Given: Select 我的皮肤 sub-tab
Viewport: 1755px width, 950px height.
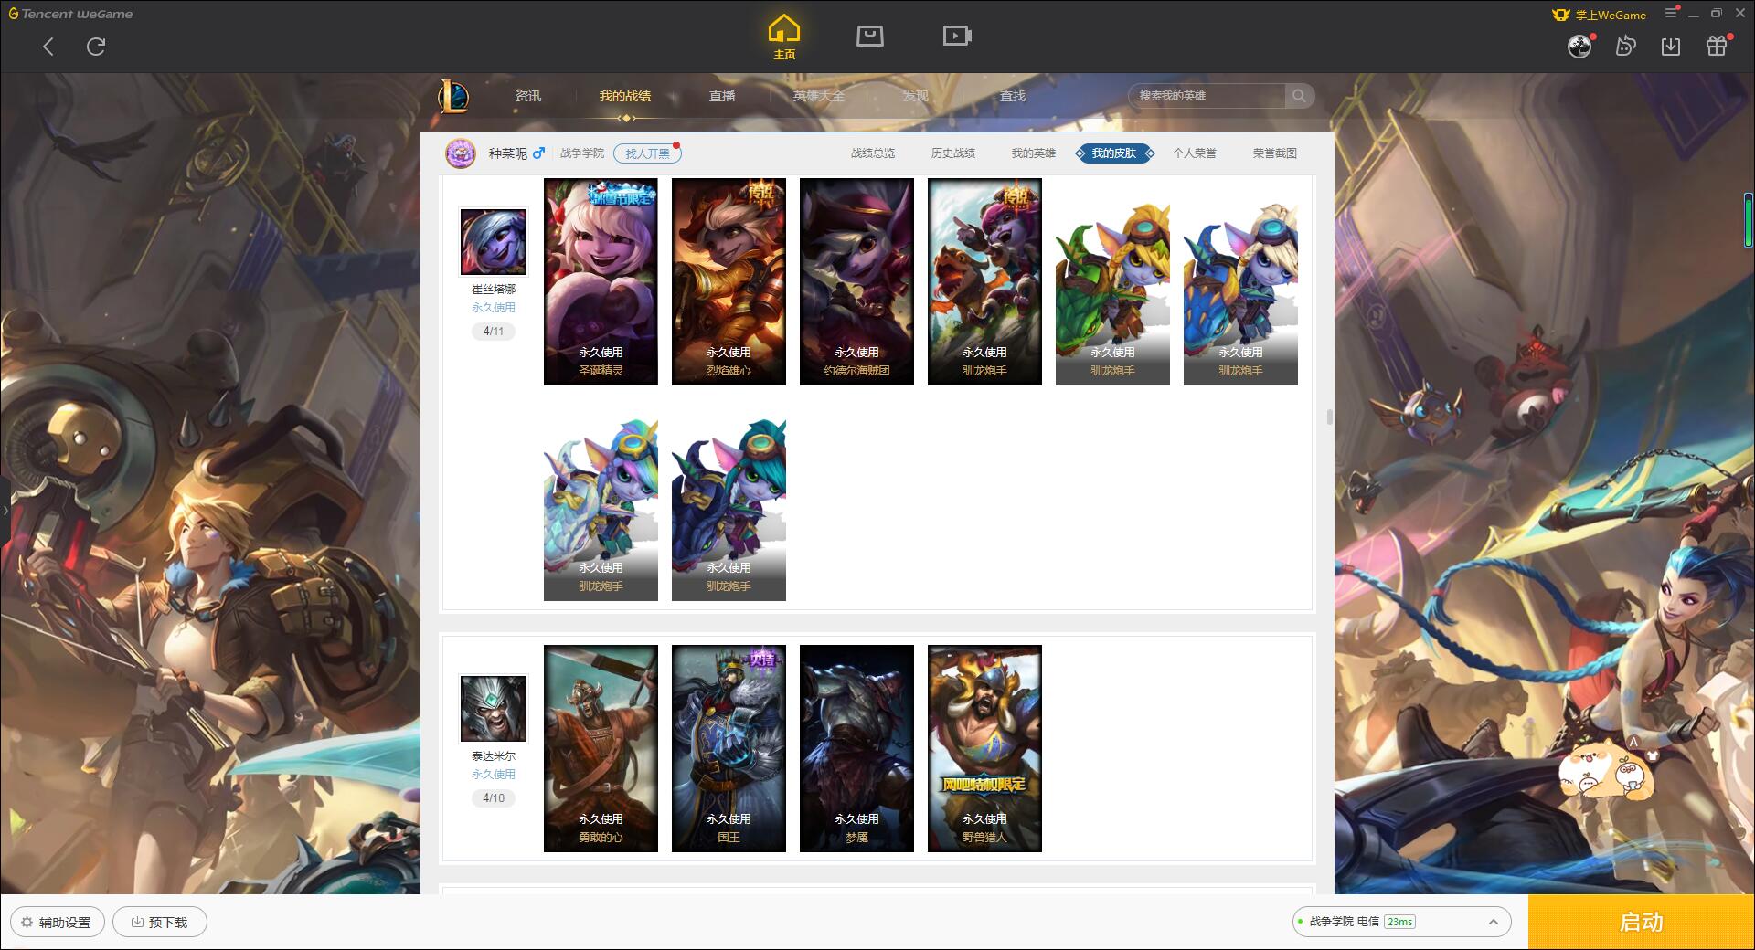Looking at the screenshot, I should click(1114, 153).
